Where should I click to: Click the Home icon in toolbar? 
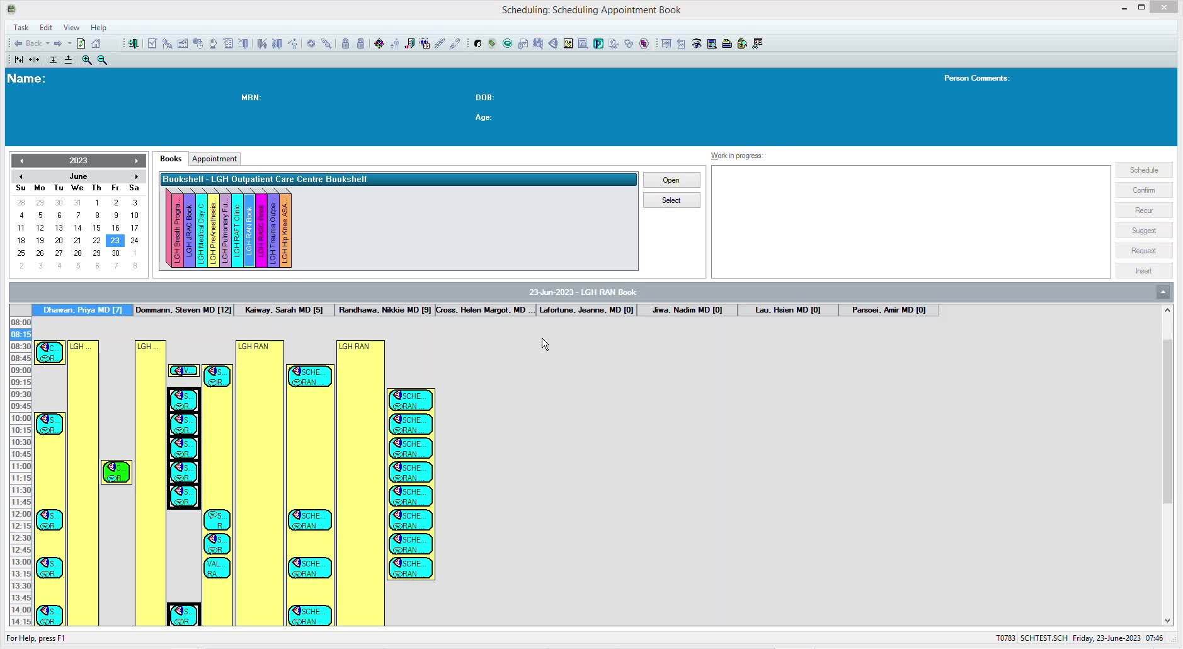[96, 43]
